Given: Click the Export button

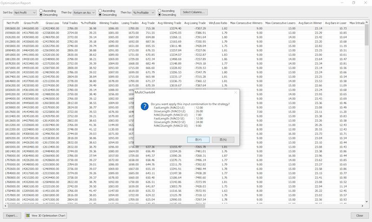Looking at the screenshot, I should coord(12,215).
